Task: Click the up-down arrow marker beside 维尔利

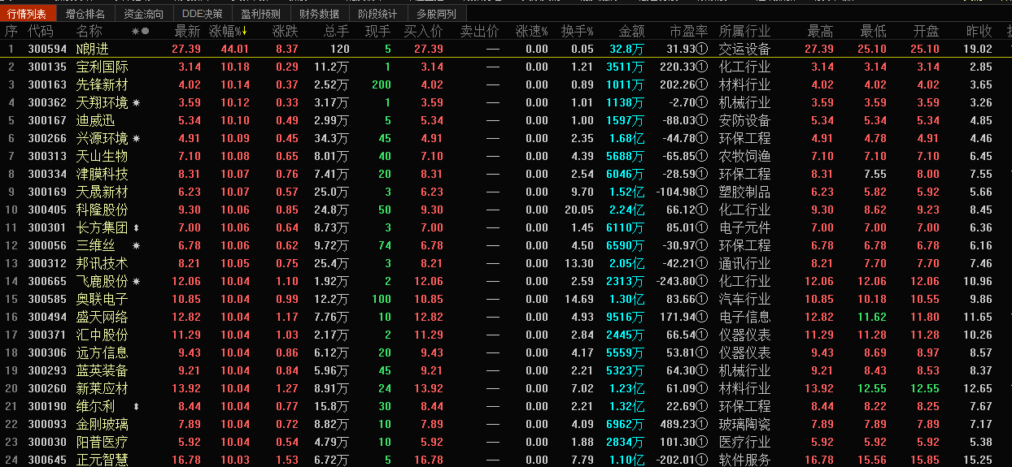Action: [x=136, y=407]
